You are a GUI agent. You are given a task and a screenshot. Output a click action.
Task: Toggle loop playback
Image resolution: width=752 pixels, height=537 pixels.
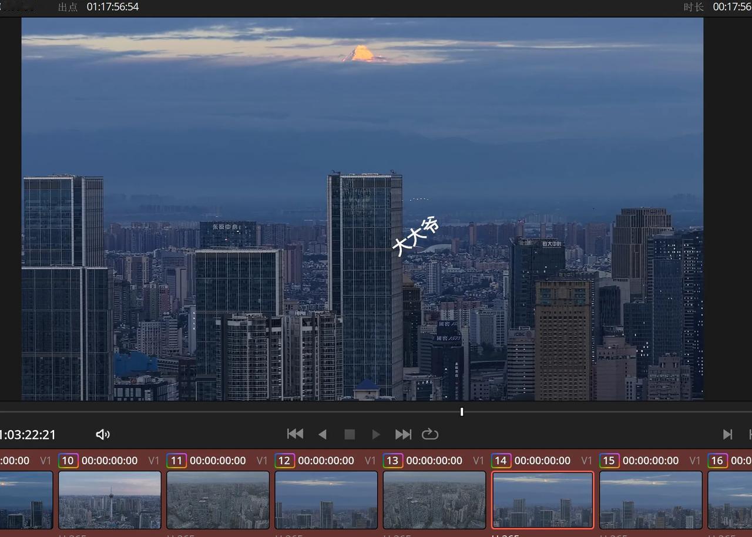[x=430, y=434]
